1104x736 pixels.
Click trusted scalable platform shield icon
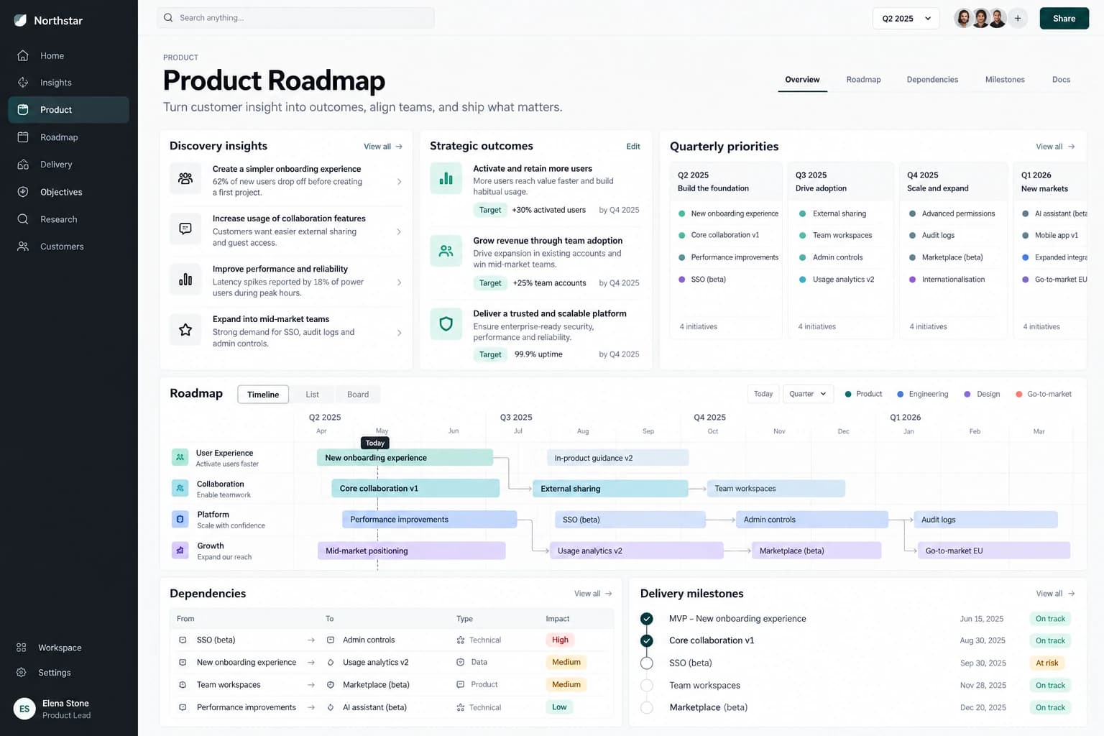pyautogui.click(x=446, y=324)
